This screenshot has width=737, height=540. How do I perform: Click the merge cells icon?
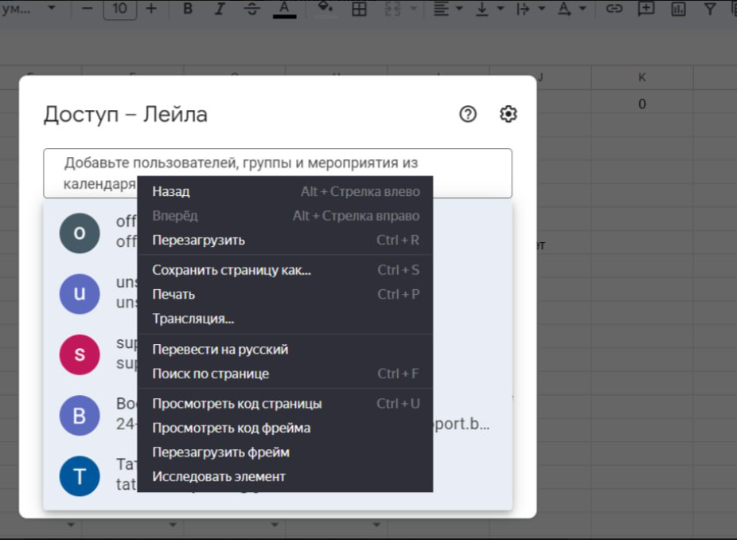tap(392, 9)
